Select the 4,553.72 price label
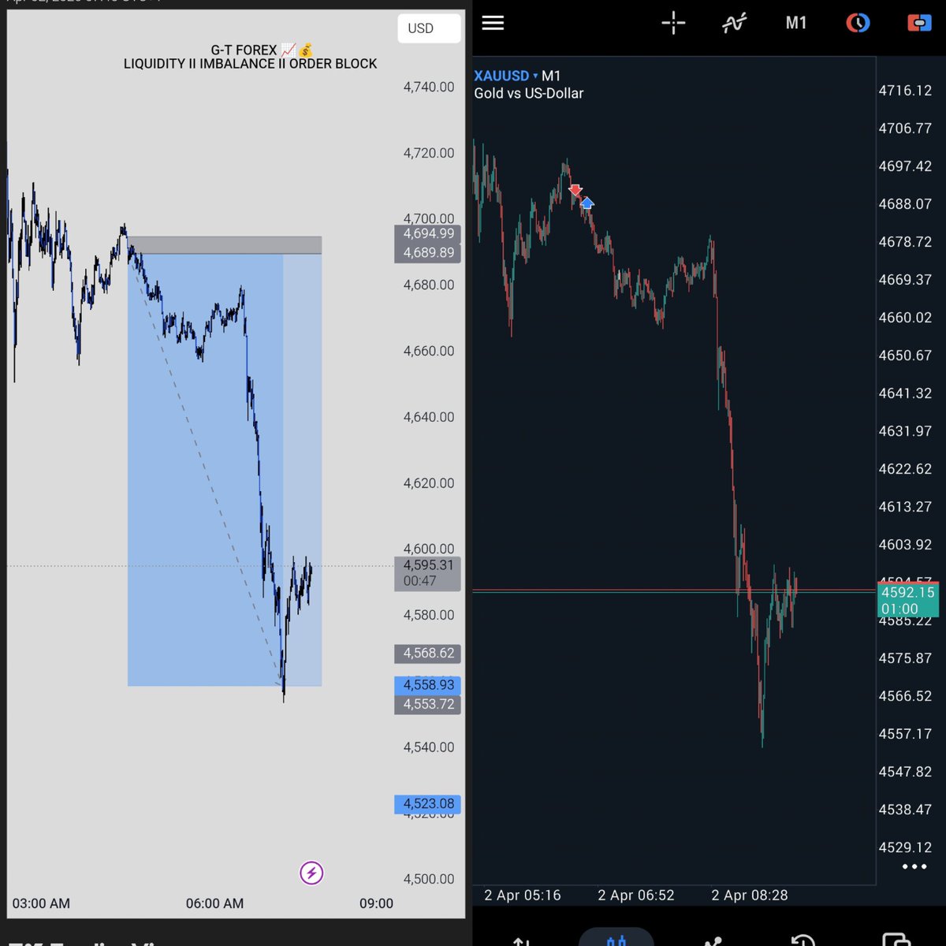 coord(427,704)
